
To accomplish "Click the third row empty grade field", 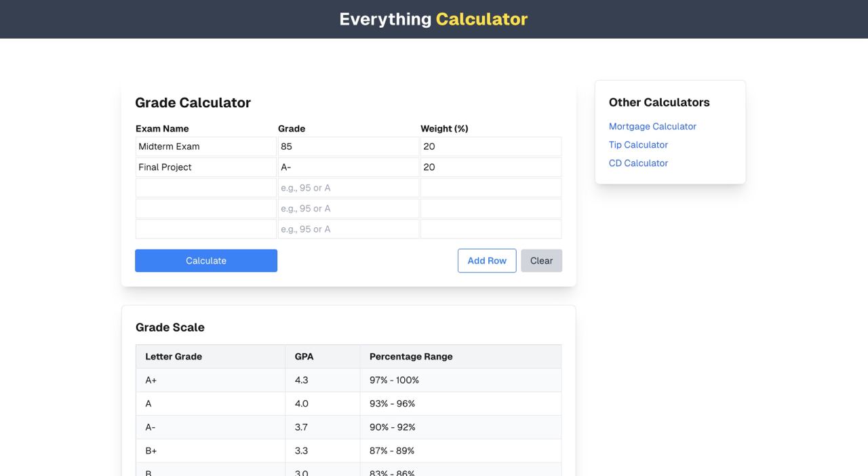I will pyautogui.click(x=349, y=189).
